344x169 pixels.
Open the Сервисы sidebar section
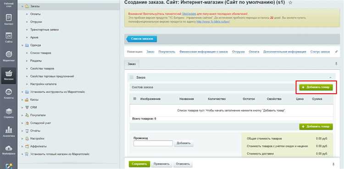9,113
